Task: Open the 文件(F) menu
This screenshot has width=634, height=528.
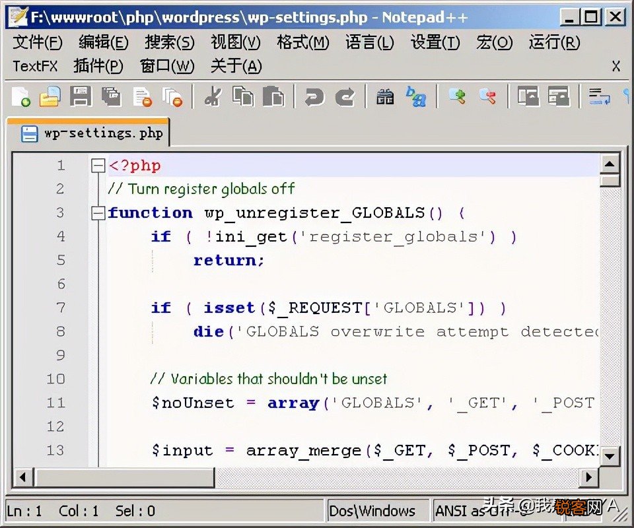Action: tap(38, 42)
